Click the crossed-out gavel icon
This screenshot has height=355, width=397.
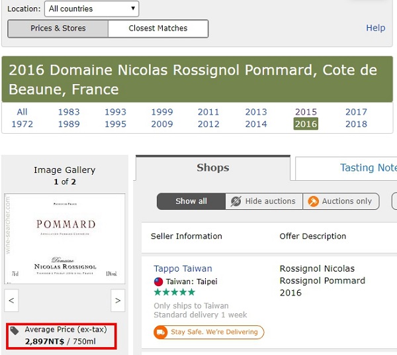236,201
